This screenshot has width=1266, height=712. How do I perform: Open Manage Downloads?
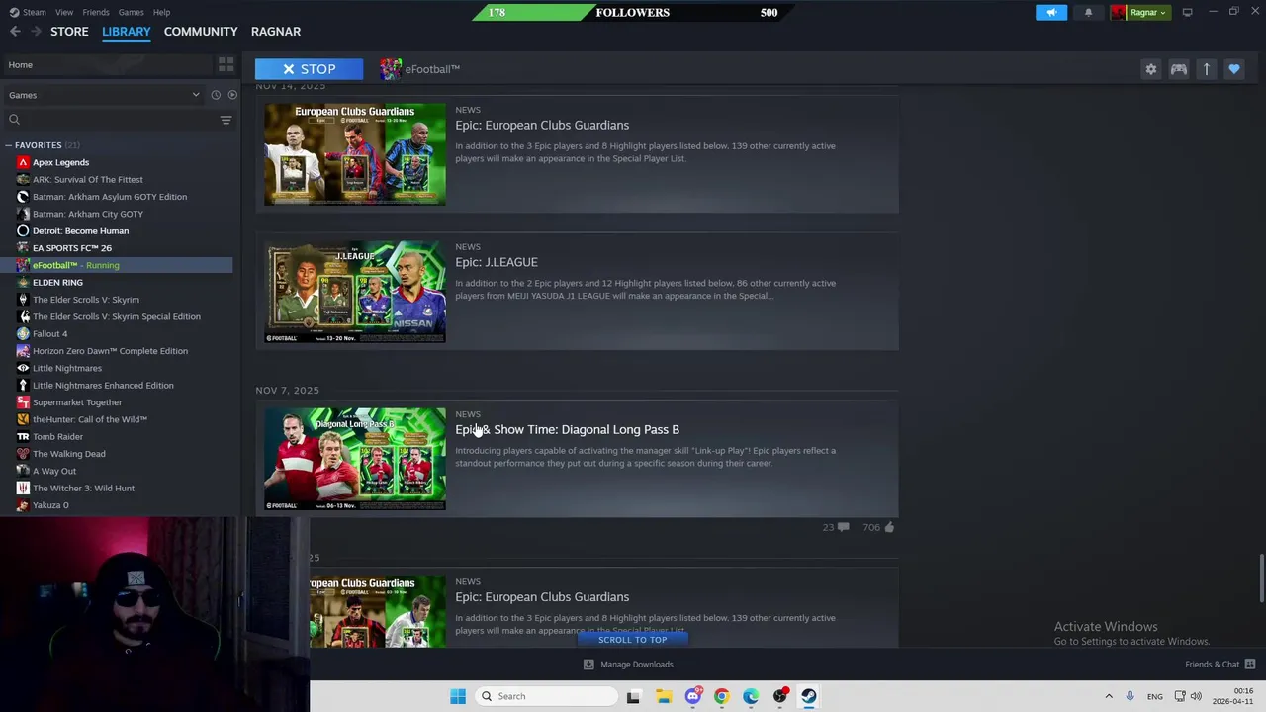click(x=628, y=665)
